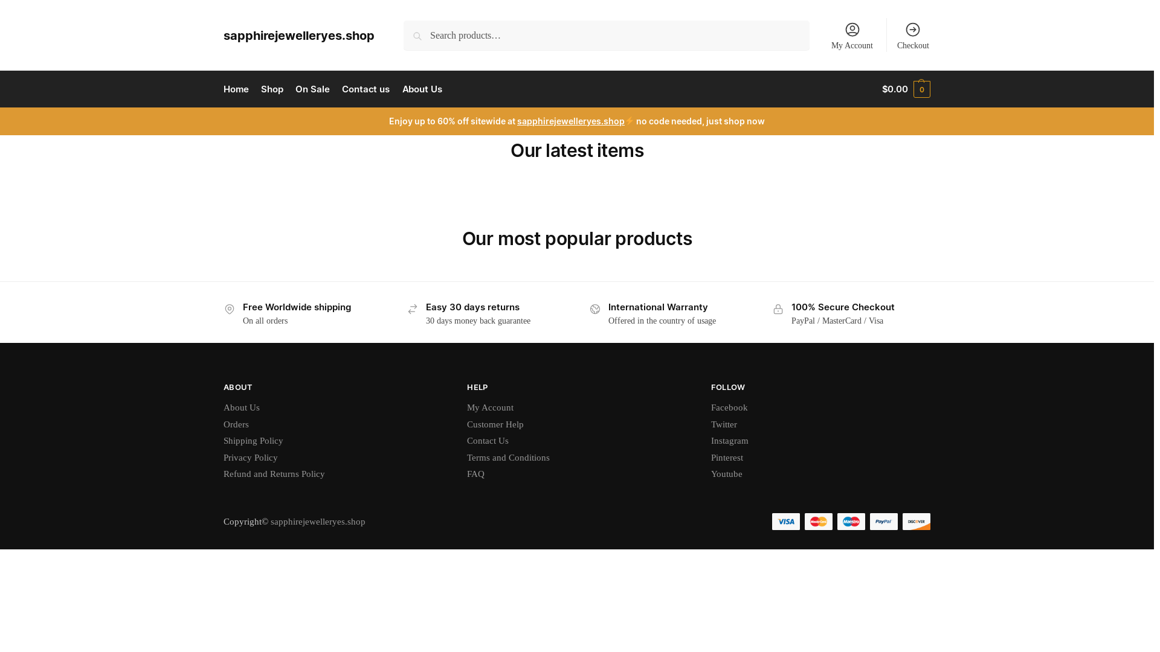The height and width of the screenshot is (652, 1160).
Task: Click the PayPal payment icon
Action: click(884, 522)
